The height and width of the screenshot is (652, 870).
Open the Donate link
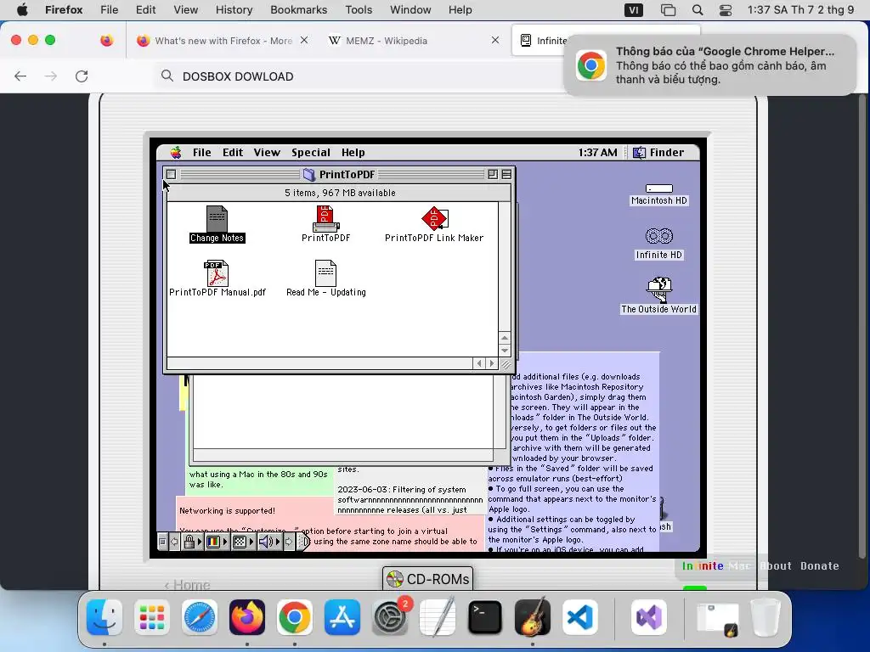(820, 565)
